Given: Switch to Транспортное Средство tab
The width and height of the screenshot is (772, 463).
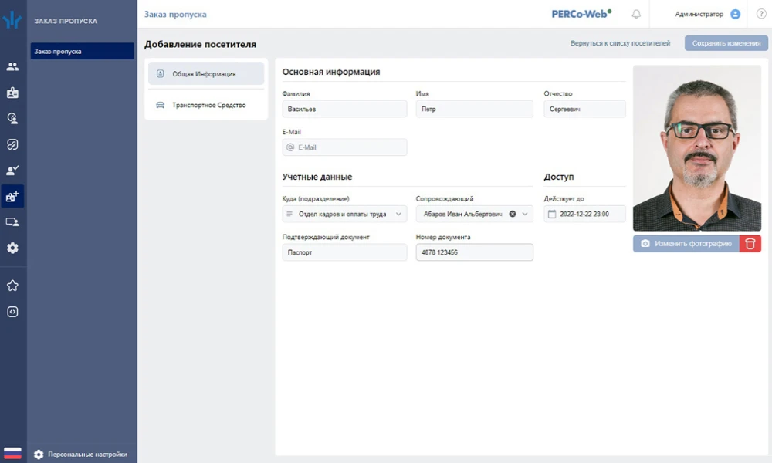Looking at the screenshot, I should tap(208, 105).
